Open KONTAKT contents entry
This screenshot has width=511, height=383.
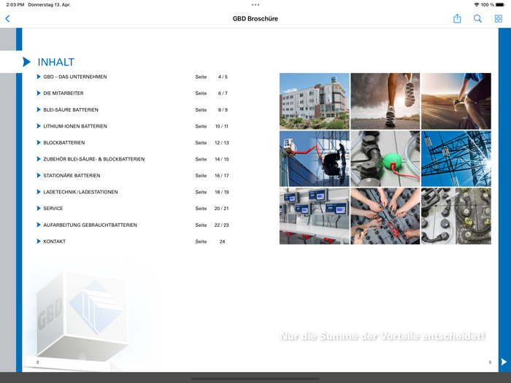point(55,241)
